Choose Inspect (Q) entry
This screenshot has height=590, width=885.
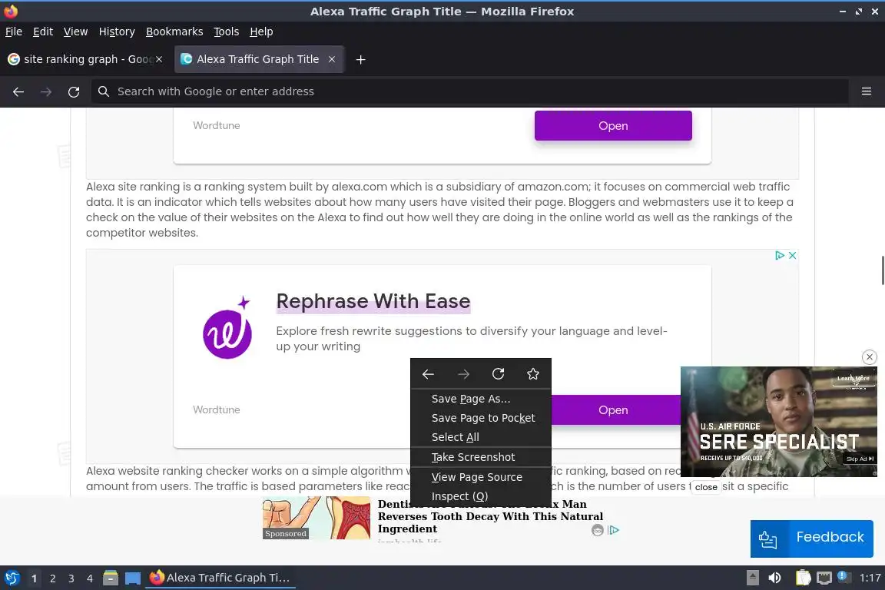481,496
